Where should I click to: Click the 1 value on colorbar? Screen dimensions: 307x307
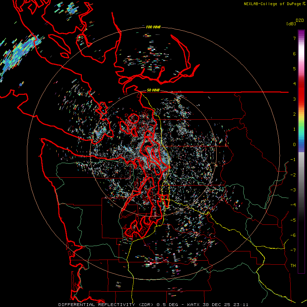point(294,129)
